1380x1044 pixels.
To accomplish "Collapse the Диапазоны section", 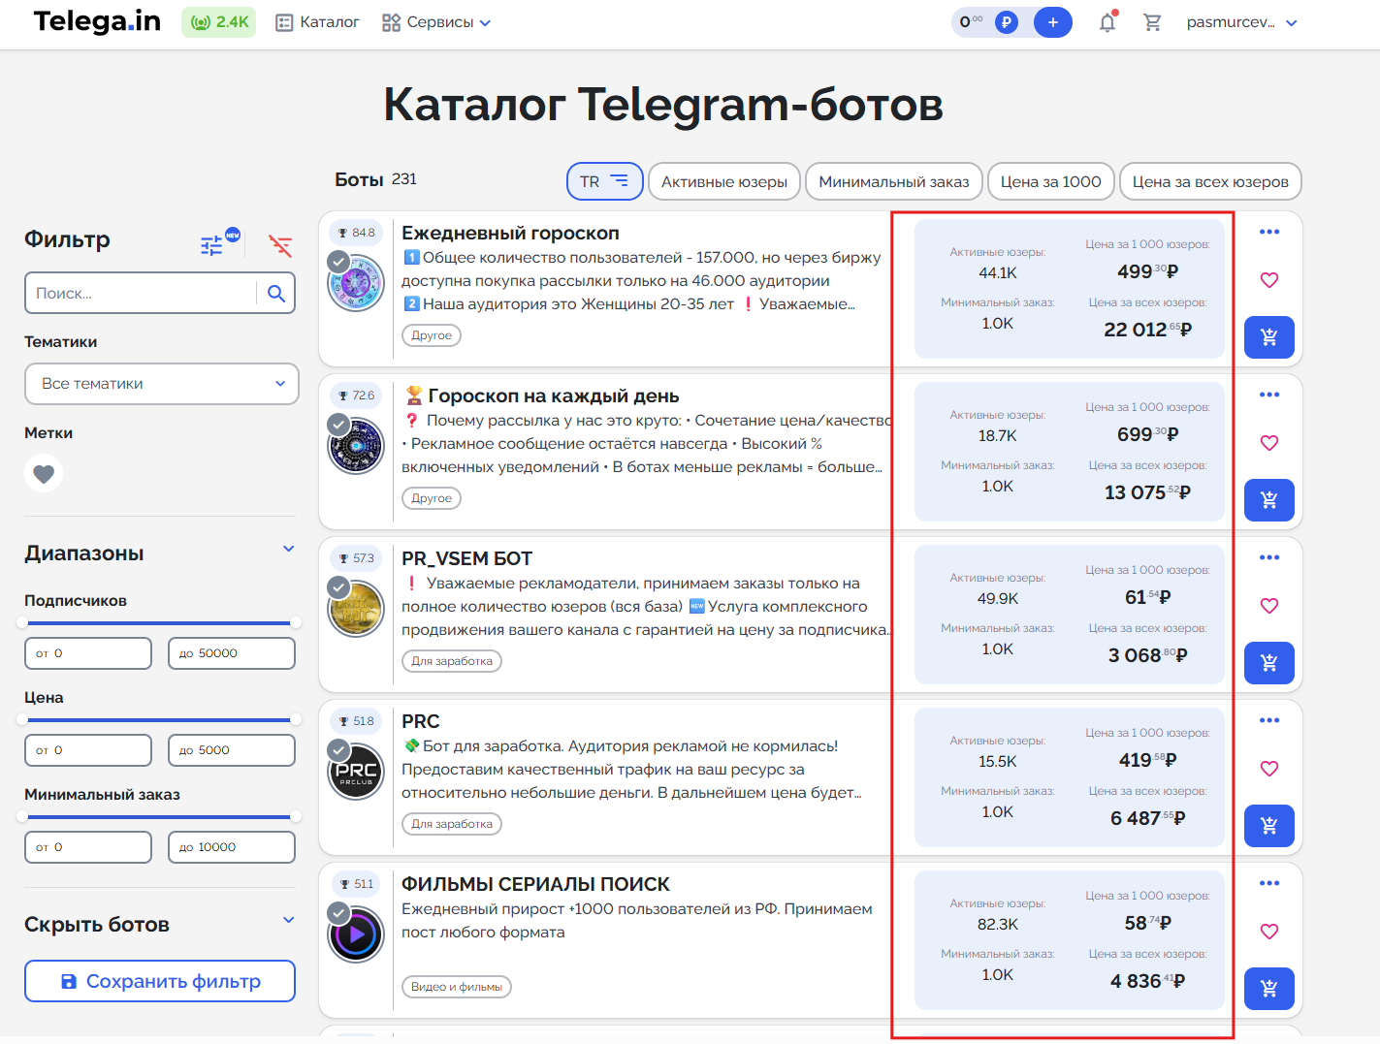I will pos(288,550).
